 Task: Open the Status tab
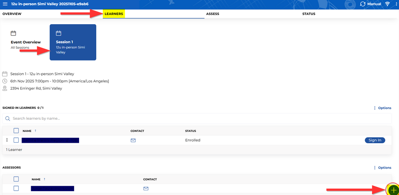[x=309, y=14]
